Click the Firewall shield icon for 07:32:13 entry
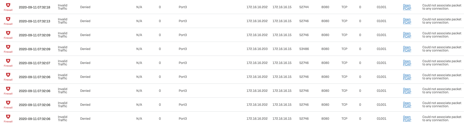 point(8,19)
